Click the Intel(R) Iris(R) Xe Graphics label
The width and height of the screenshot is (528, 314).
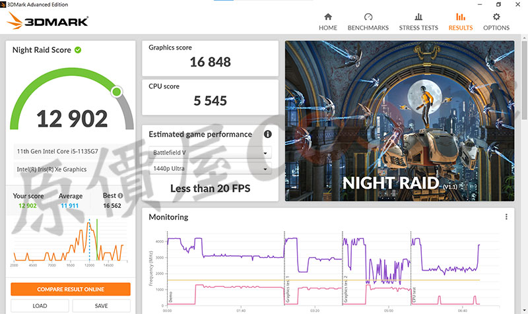coord(51,170)
